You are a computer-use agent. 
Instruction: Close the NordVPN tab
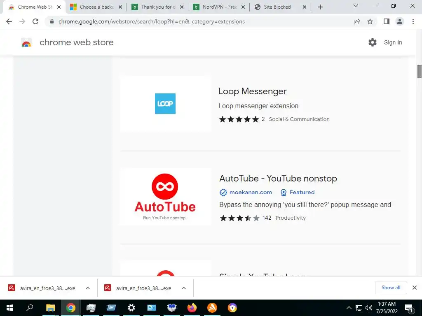tap(243, 7)
